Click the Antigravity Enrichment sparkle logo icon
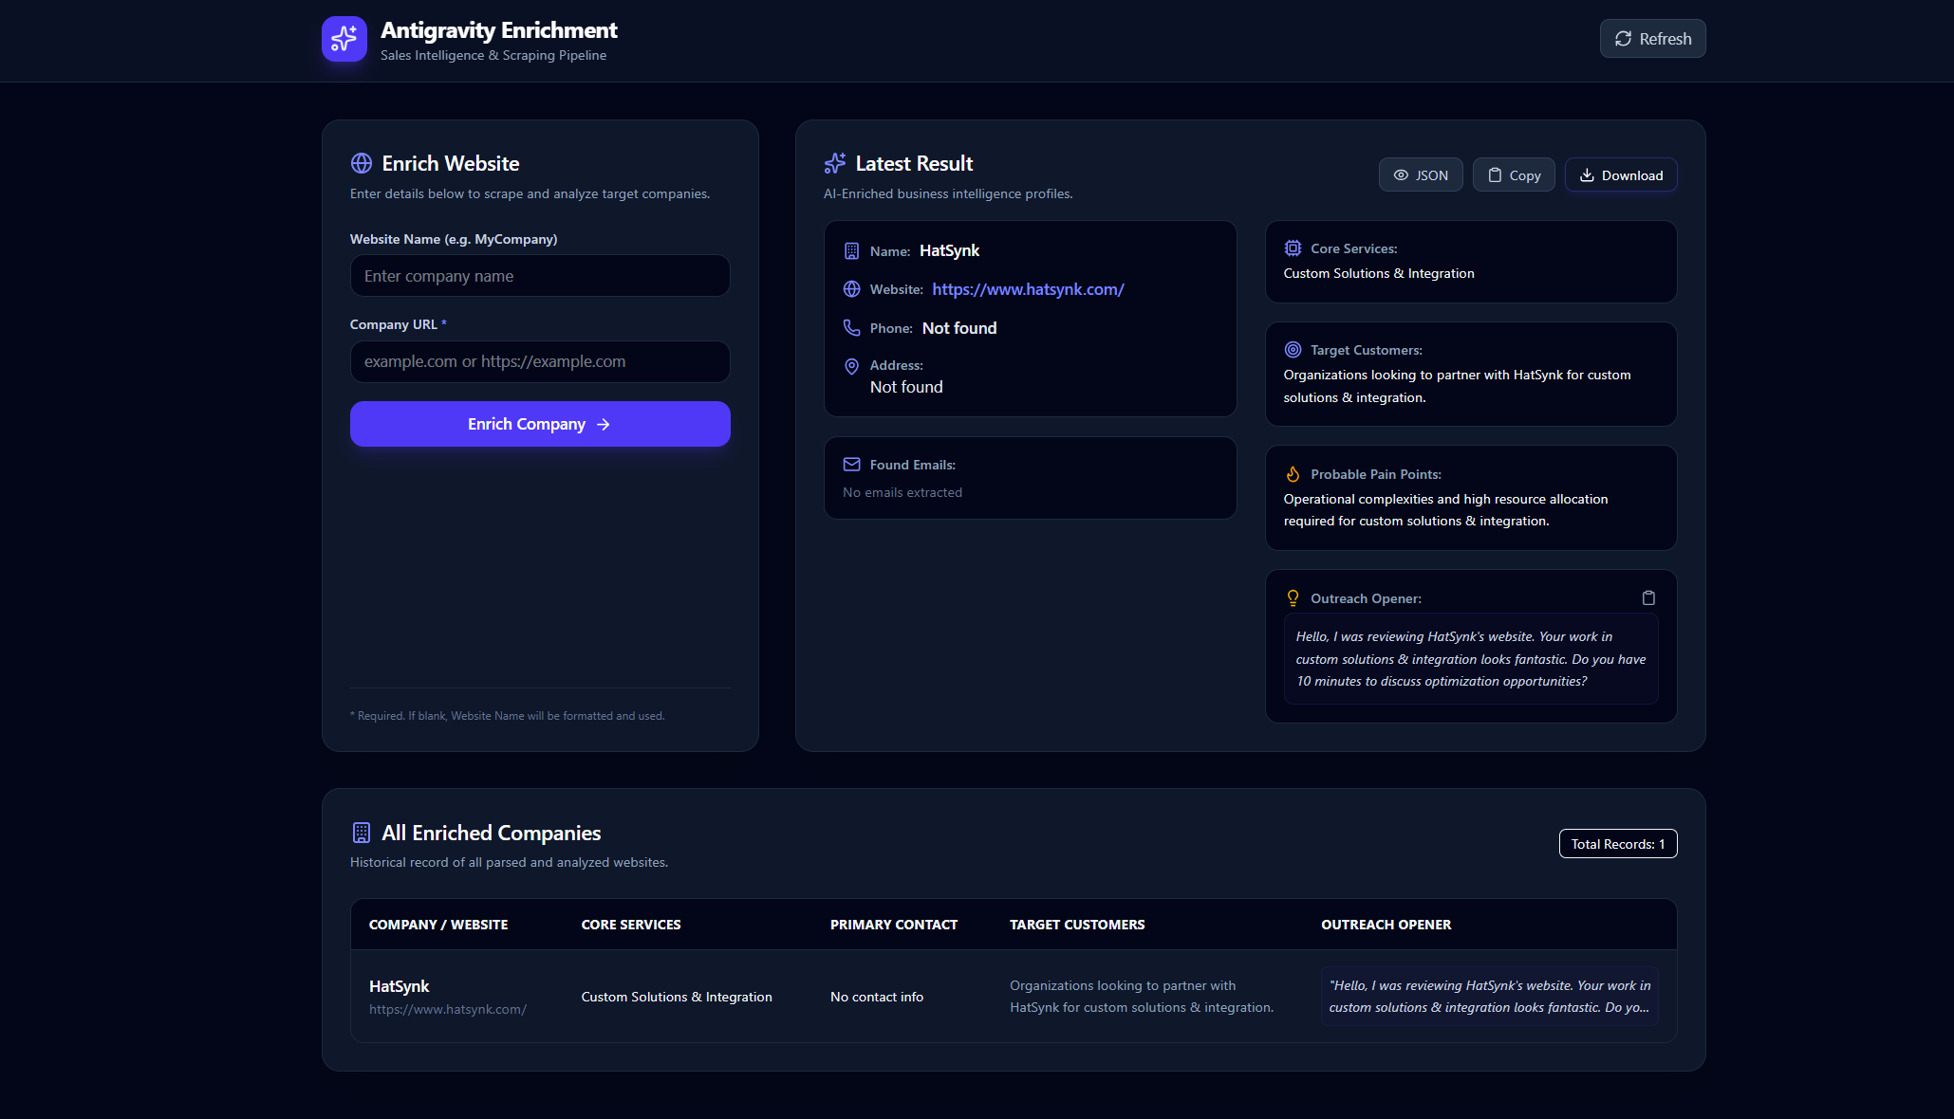The image size is (1954, 1119). click(344, 39)
